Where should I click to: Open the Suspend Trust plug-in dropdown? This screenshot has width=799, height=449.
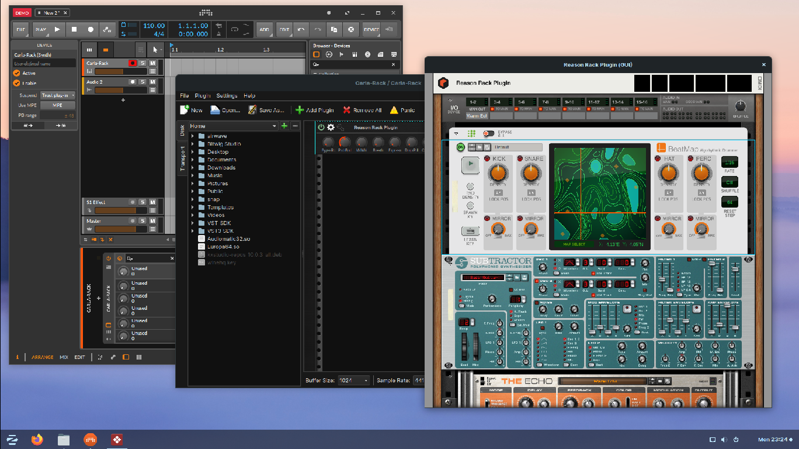[58, 95]
